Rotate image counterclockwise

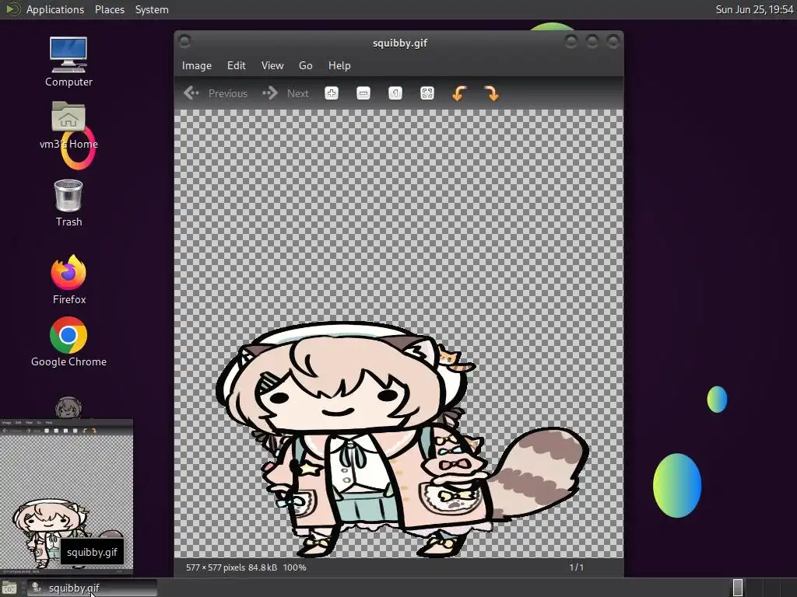point(459,93)
